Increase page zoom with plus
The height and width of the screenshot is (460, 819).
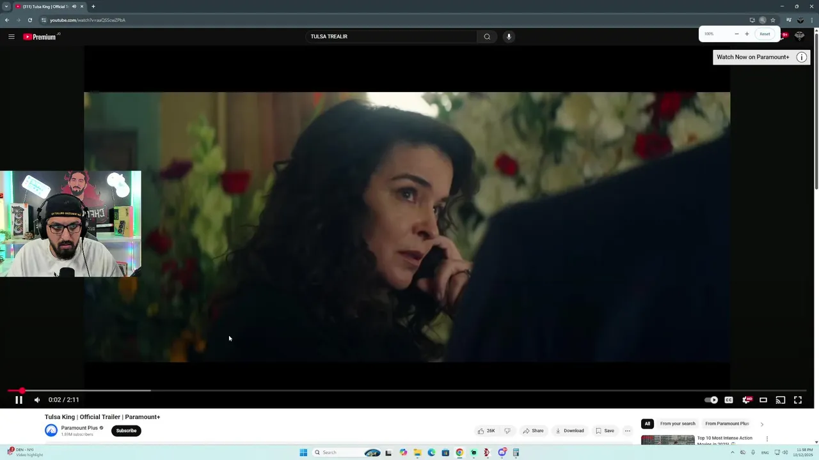pos(747,34)
